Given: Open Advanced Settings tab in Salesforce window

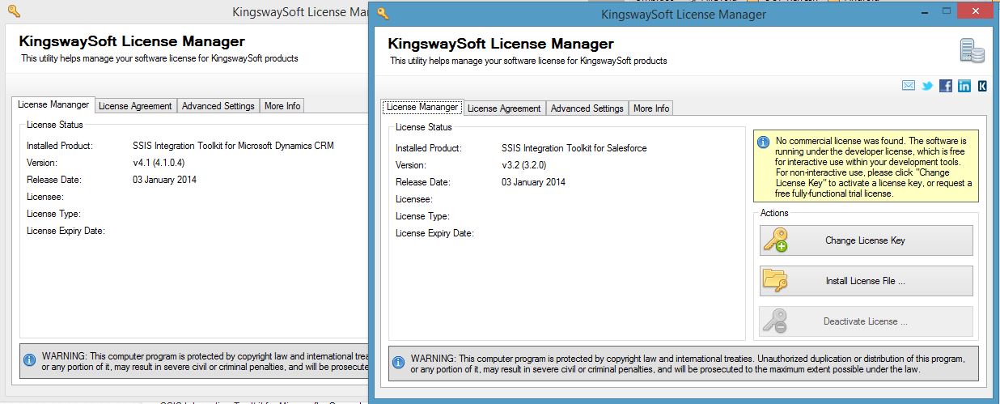Looking at the screenshot, I should point(587,108).
